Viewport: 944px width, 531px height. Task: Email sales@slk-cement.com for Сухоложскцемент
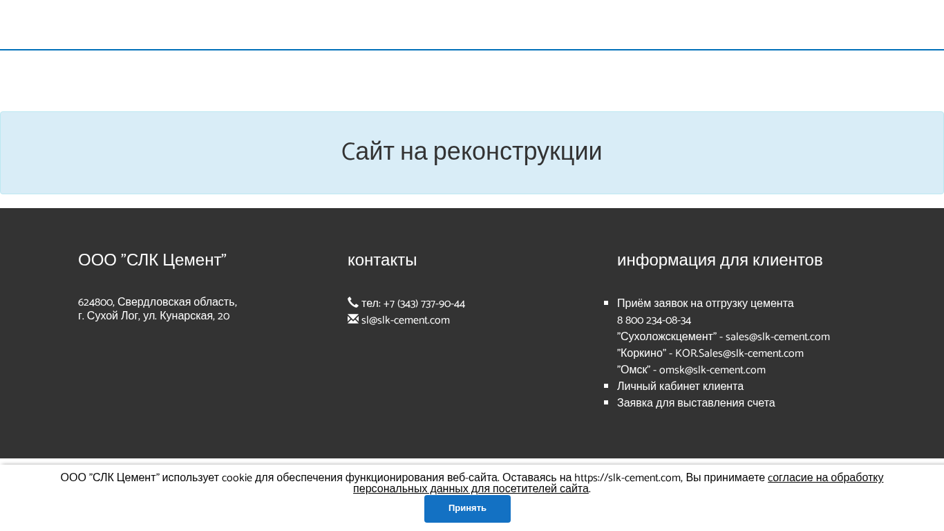click(x=777, y=337)
